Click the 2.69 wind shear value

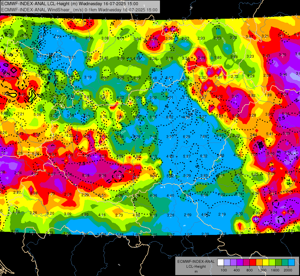pyautogui.click(x=188, y=215)
